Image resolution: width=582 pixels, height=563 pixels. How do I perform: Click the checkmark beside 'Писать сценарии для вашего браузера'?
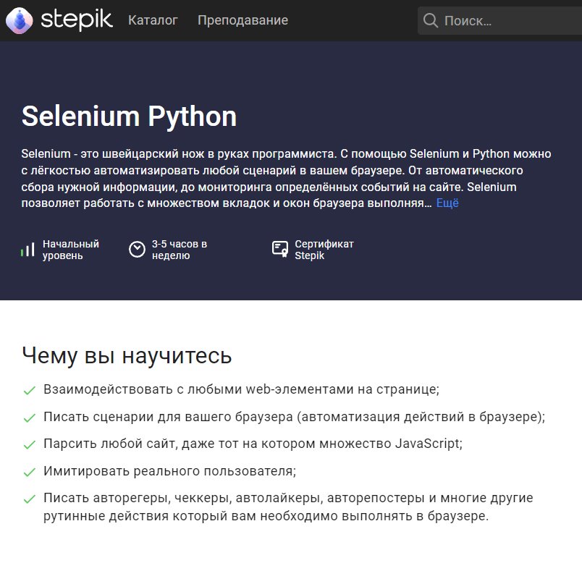point(30,418)
